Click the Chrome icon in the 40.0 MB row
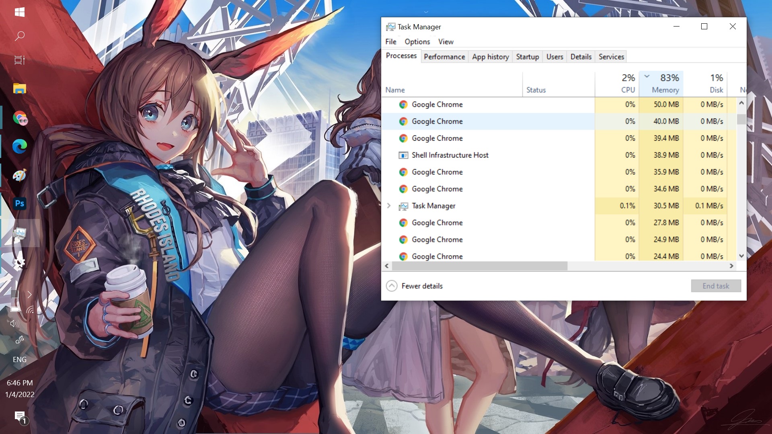The height and width of the screenshot is (434, 772). pos(403,121)
